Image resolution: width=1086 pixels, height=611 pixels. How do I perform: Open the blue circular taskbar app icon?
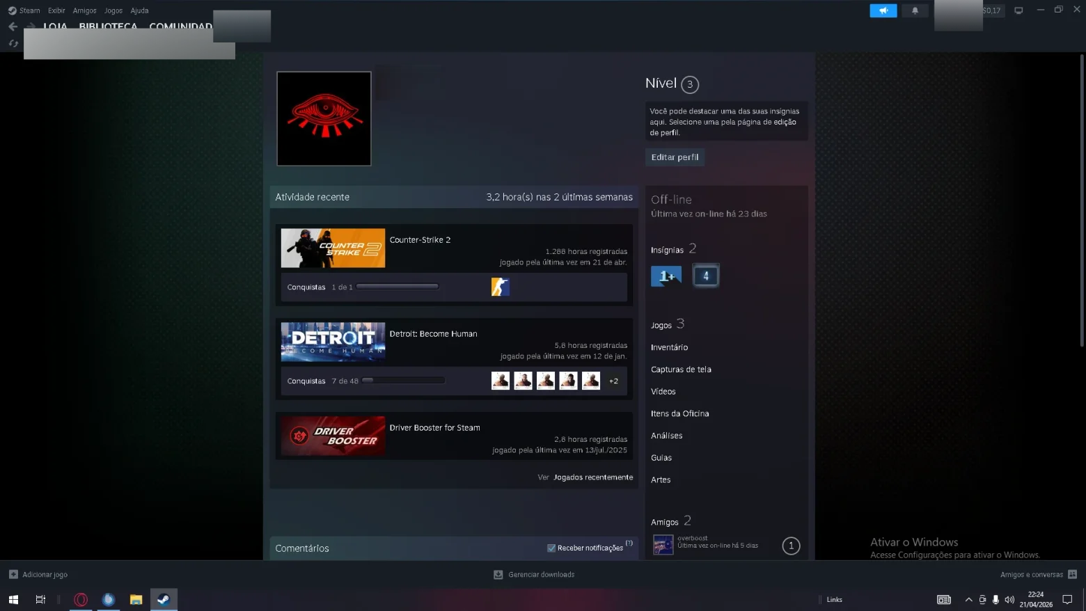[x=109, y=599]
